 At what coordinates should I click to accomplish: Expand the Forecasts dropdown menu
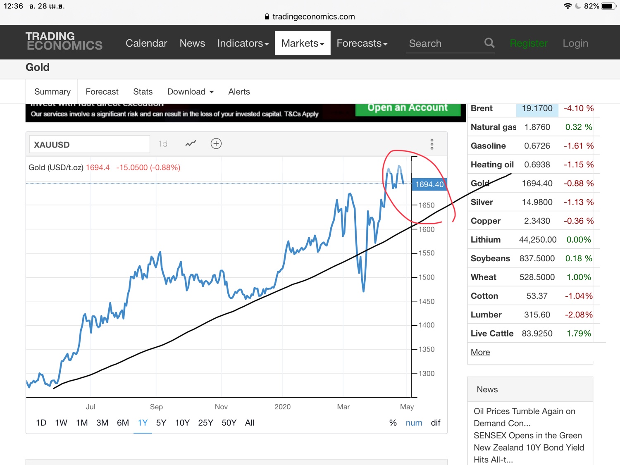tap(362, 43)
